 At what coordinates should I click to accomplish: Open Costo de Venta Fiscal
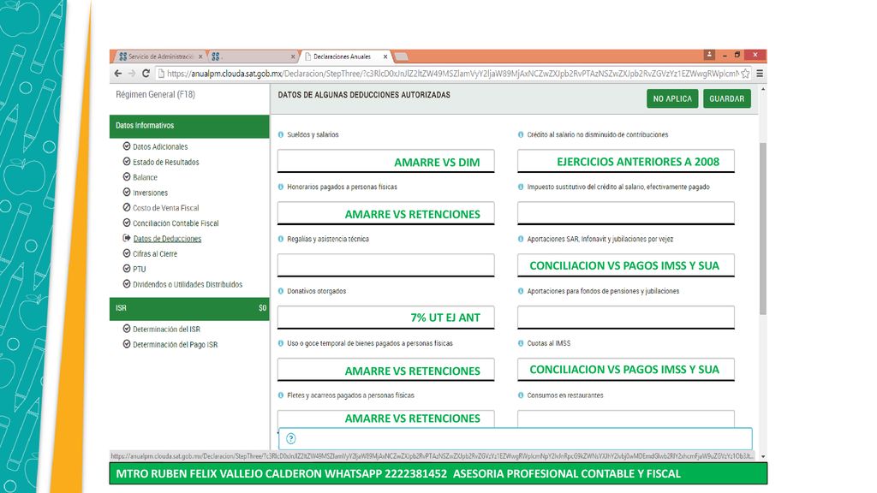(x=165, y=208)
